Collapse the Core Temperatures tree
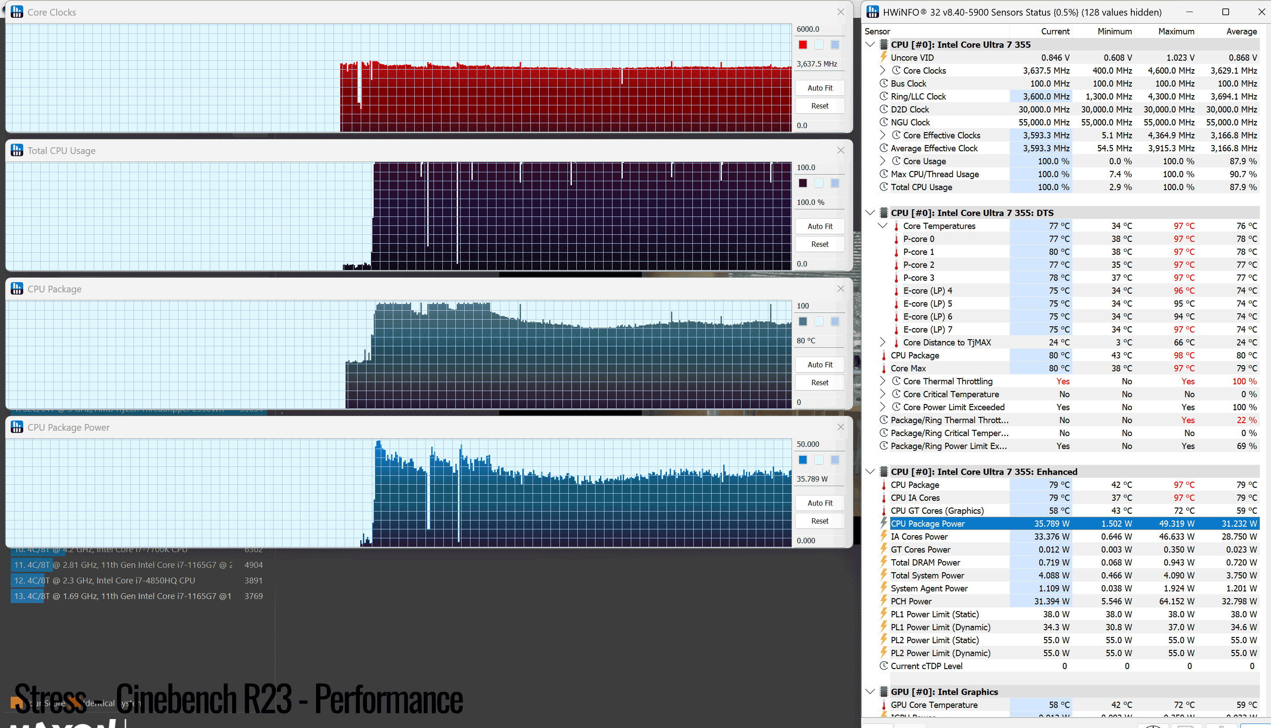 coord(883,226)
